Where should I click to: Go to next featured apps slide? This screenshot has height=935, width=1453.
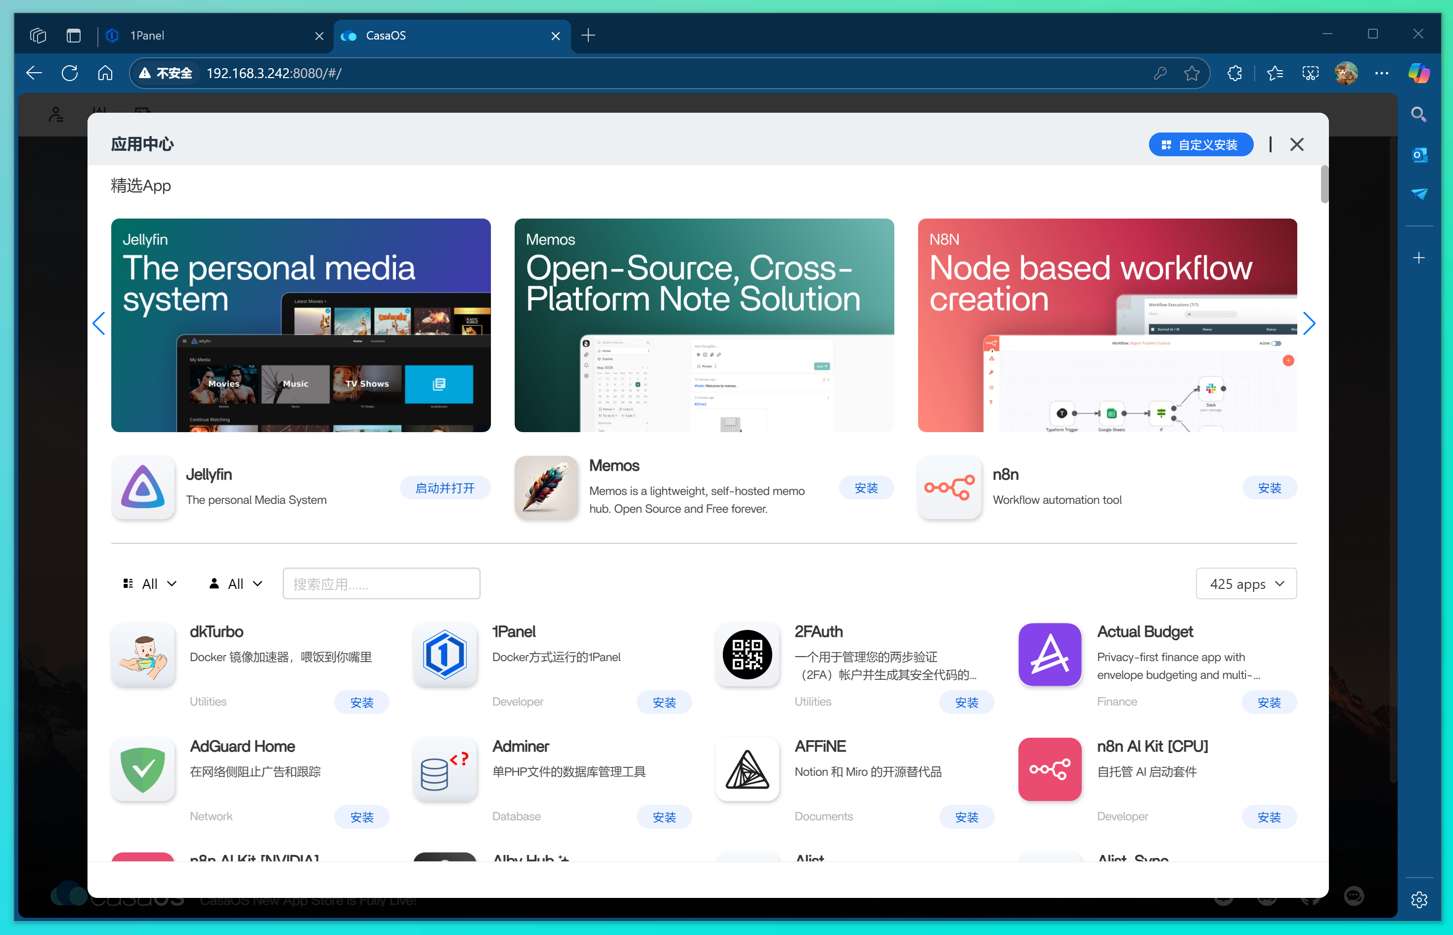1309,323
